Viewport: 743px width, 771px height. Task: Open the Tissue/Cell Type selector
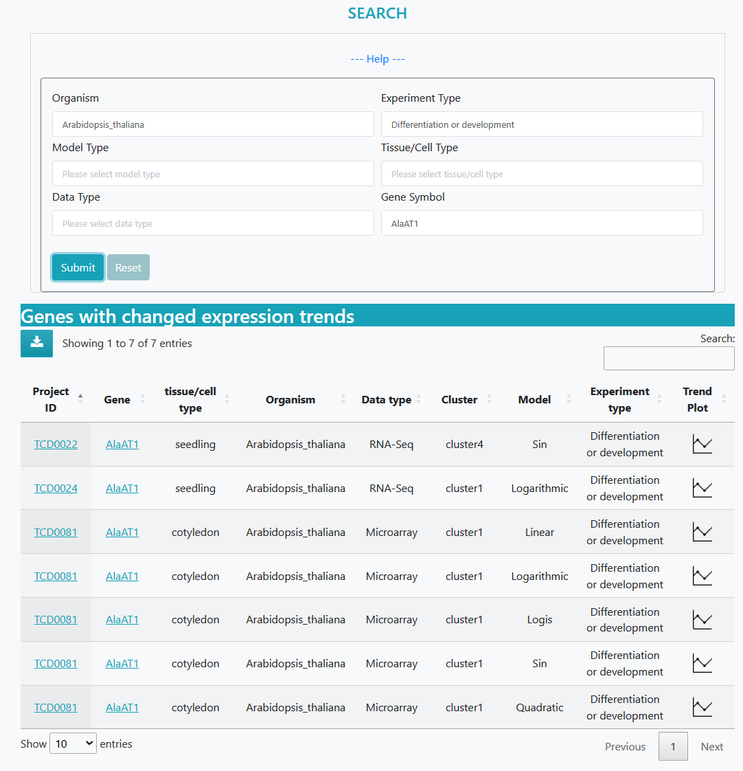(x=542, y=174)
